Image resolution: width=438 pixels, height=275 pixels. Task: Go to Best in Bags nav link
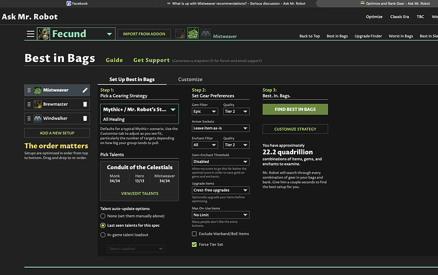pyautogui.click(x=337, y=36)
